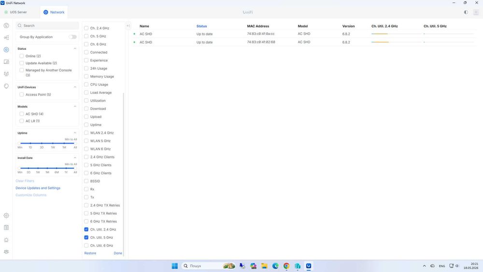Switch to the Network tab
The image size is (483, 272).
click(54, 13)
